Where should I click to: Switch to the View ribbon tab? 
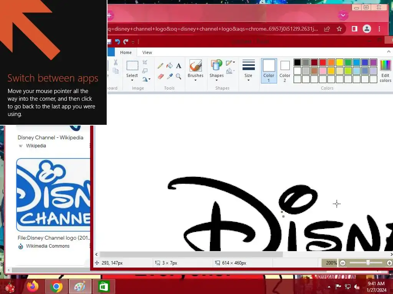tap(147, 52)
